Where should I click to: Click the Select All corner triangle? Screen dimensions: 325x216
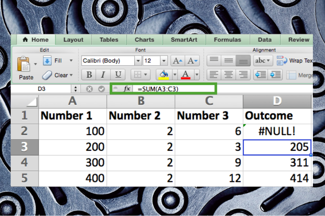click(25, 101)
